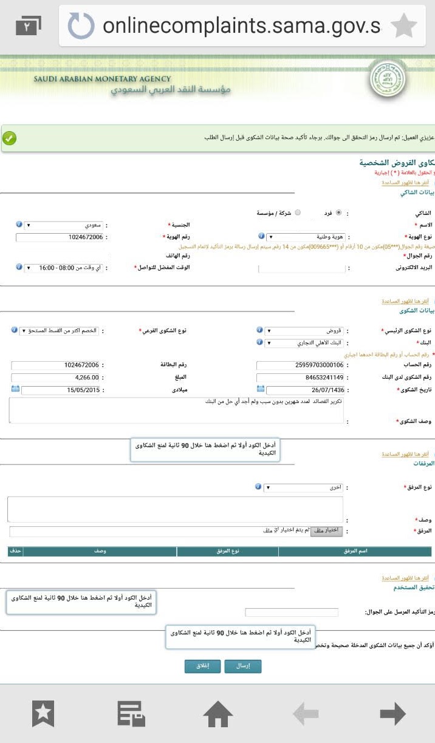Click the البريد الالكتروني email input field
The height and width of the screenshot is (743, 435).
pos(302,268)
